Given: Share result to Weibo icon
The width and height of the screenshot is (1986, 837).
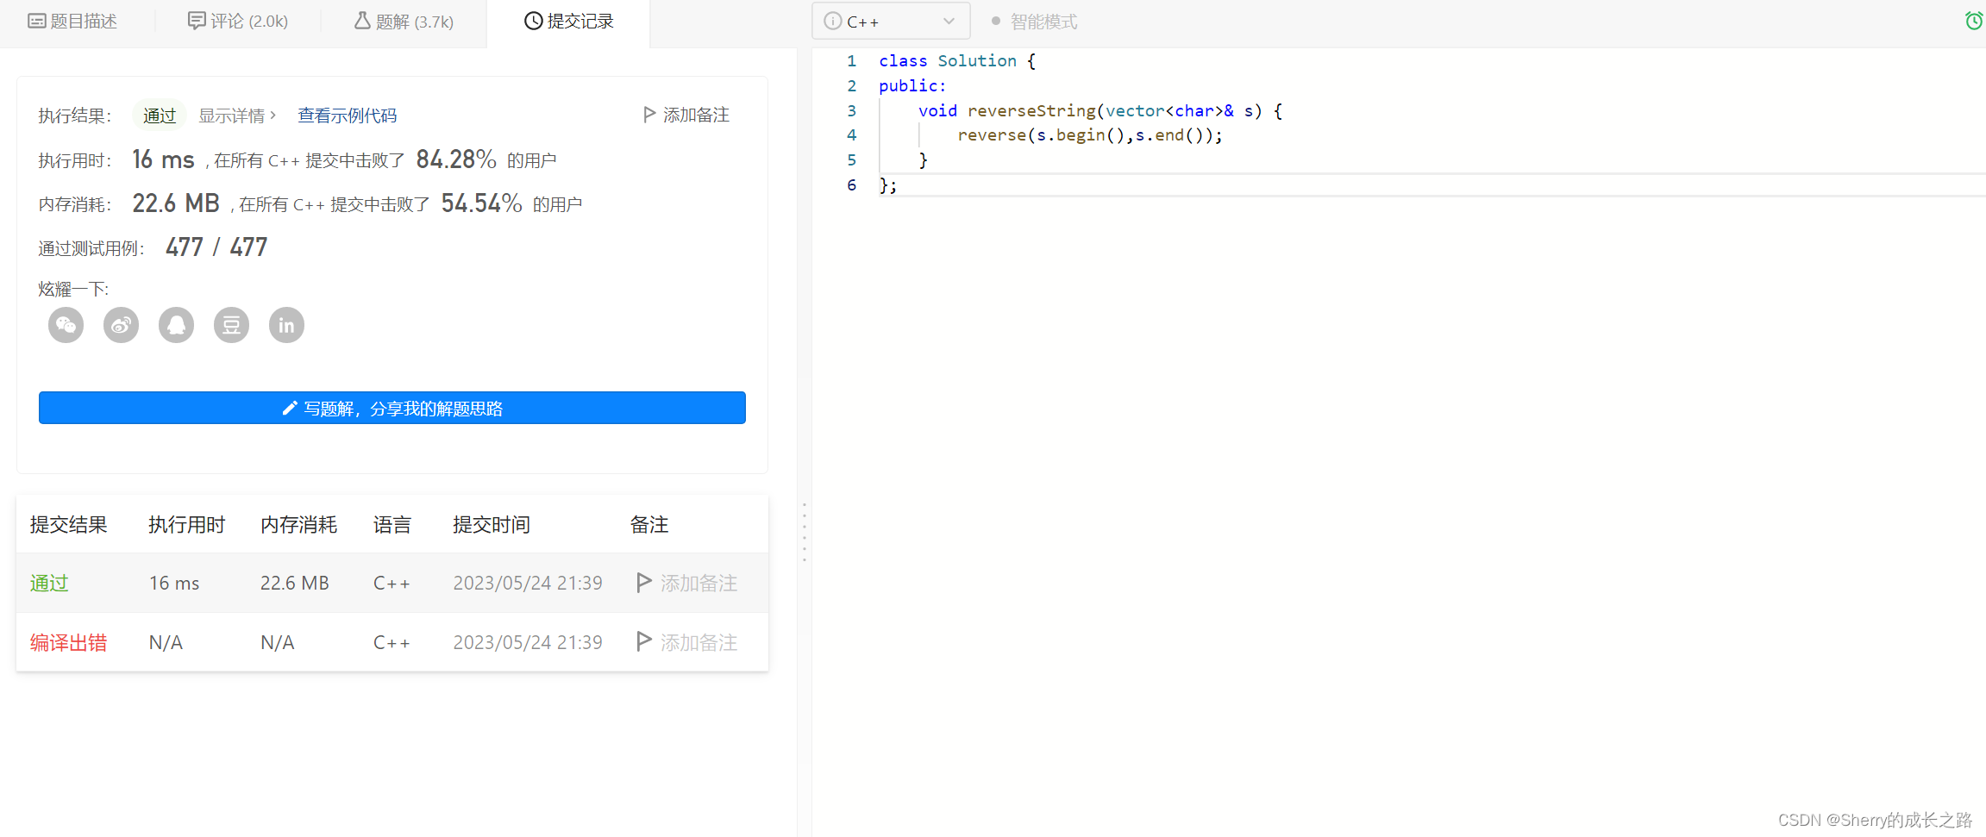Looking at the screenshot, I should pos(122,325).
